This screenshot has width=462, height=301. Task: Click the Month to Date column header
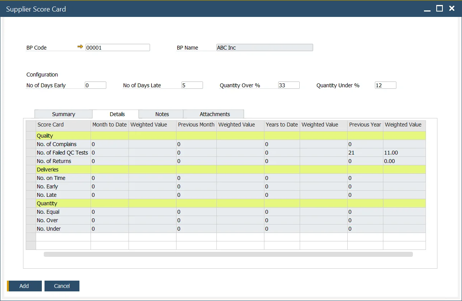[x=109, y=125]
